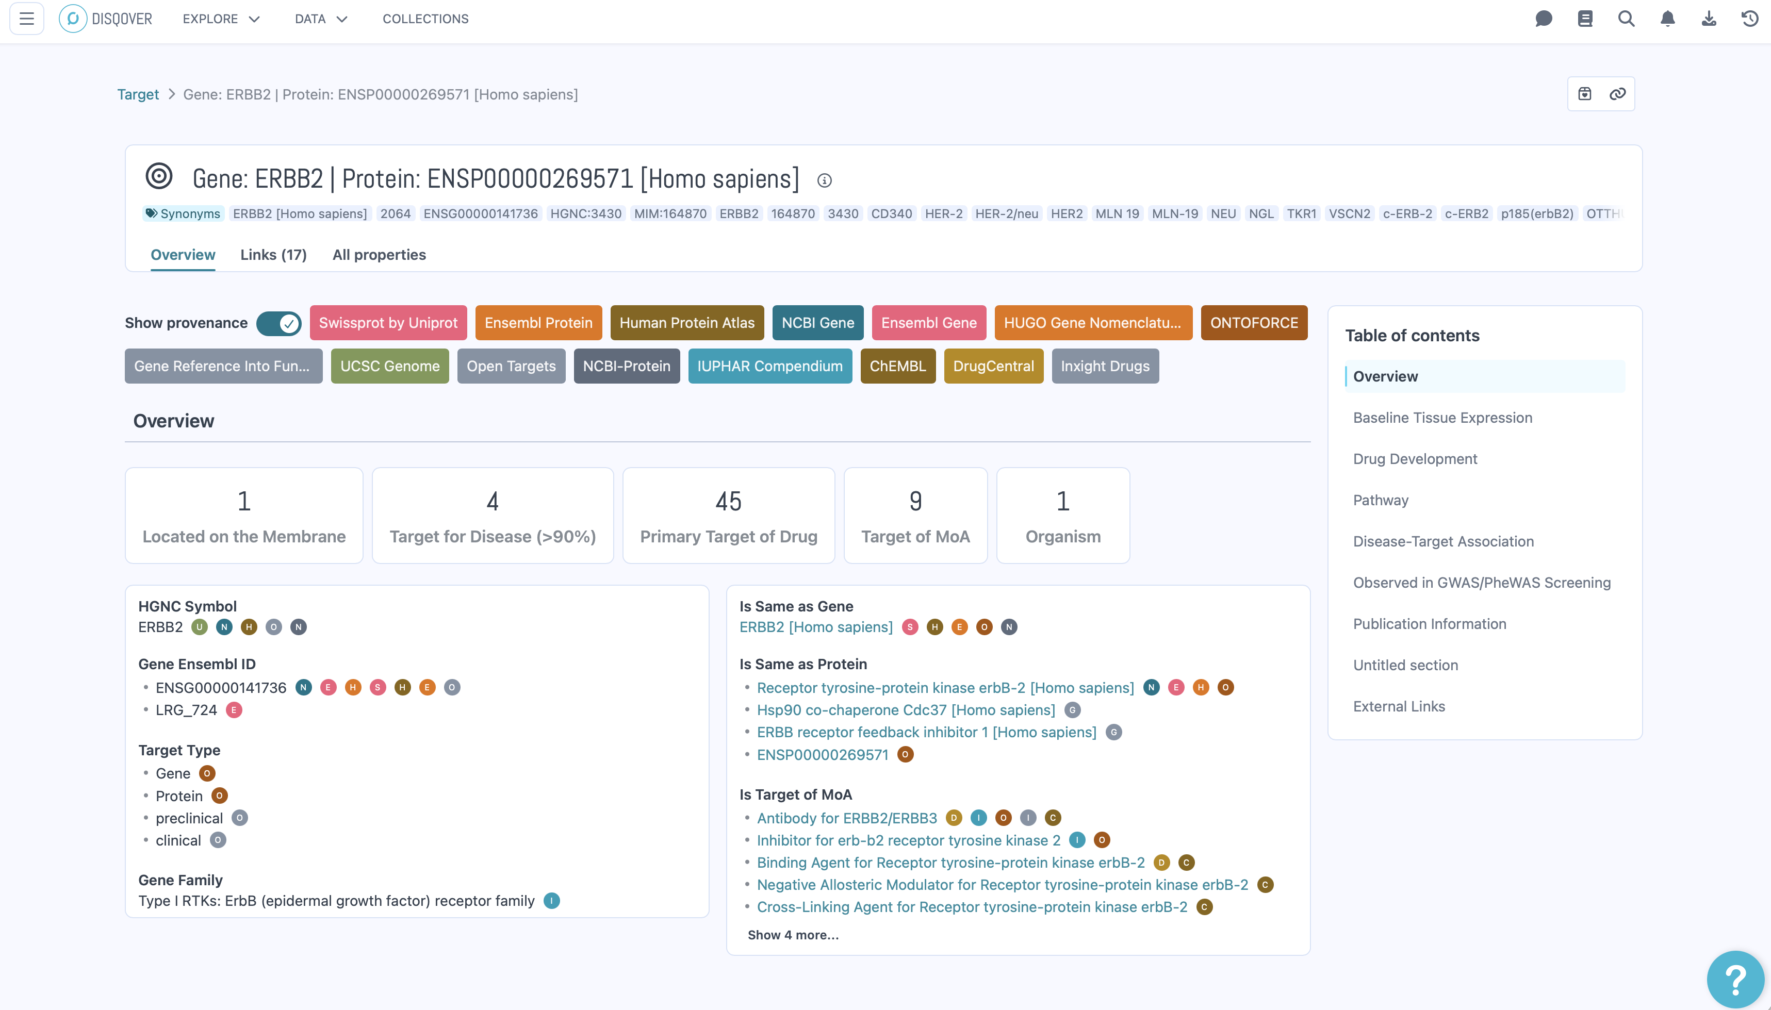Screen dimensions: 1771x1010
Task: Click U provenance badge beside ERBB2 symbol
Action: pyautogui.click(x=200, y=627)
